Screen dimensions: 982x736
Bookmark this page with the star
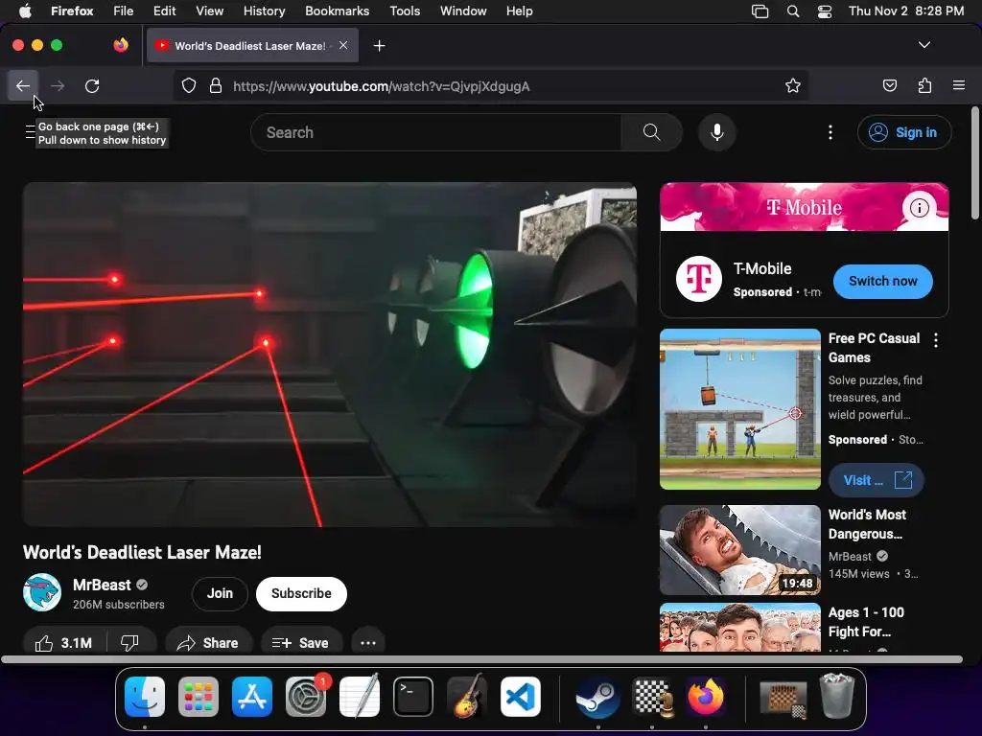(x=793, y=85)
